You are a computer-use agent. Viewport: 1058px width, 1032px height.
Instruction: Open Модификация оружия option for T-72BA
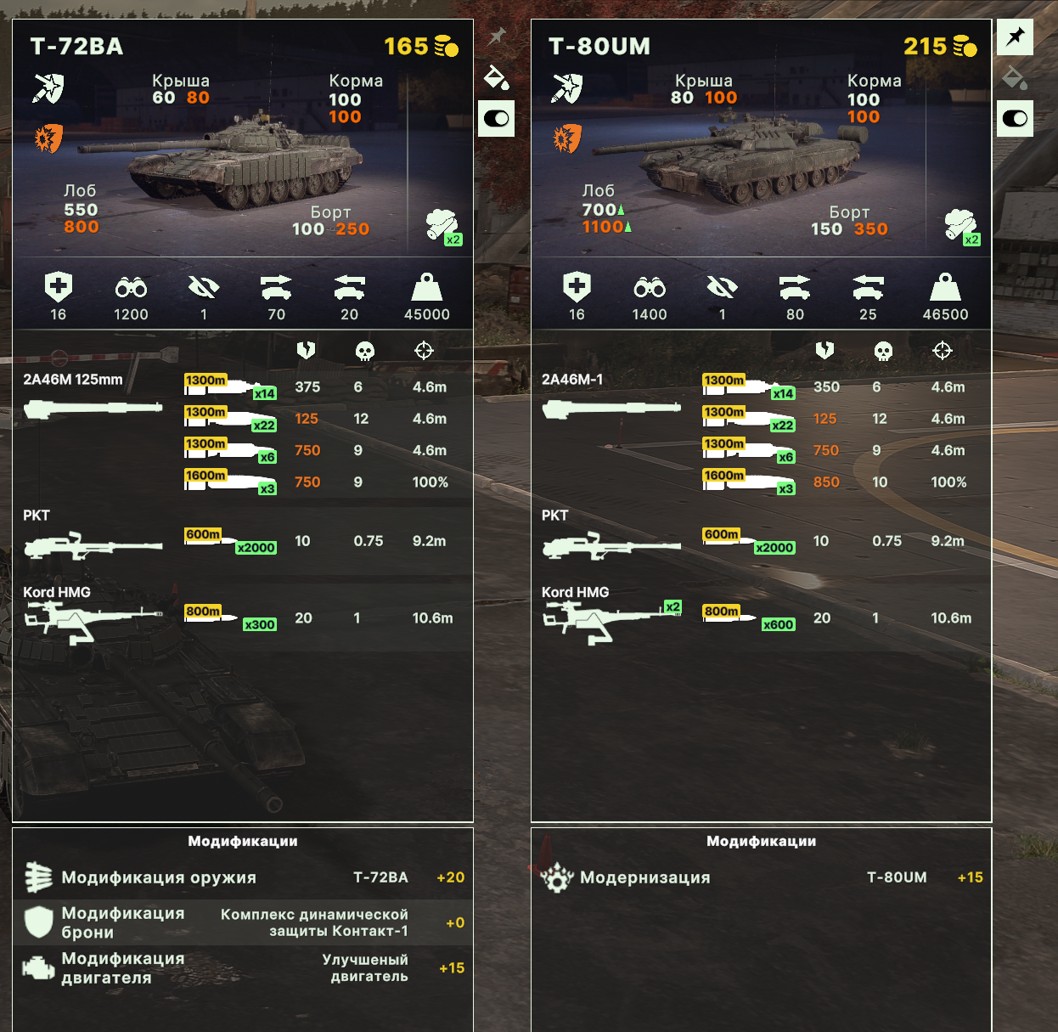(243, 877)
